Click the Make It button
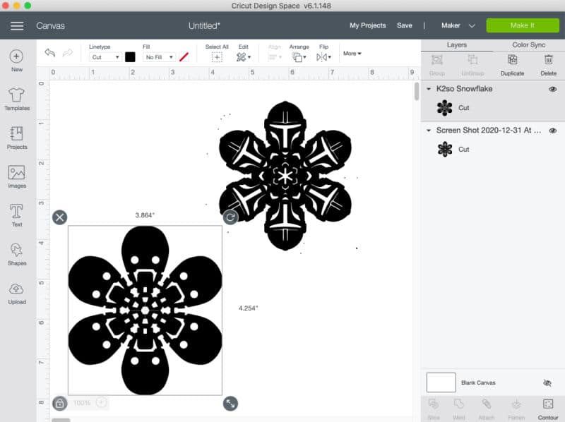The height and width of the screenshot is (422, 565). [x=523, y=25]
